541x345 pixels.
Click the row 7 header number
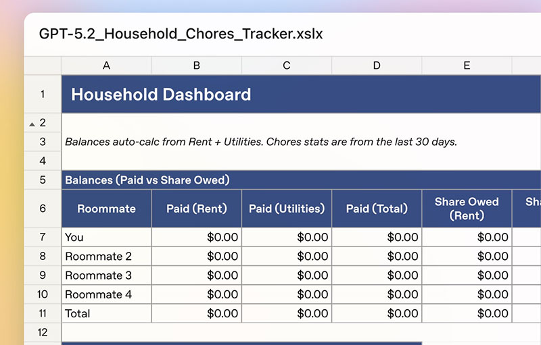[x=43, y=237]
